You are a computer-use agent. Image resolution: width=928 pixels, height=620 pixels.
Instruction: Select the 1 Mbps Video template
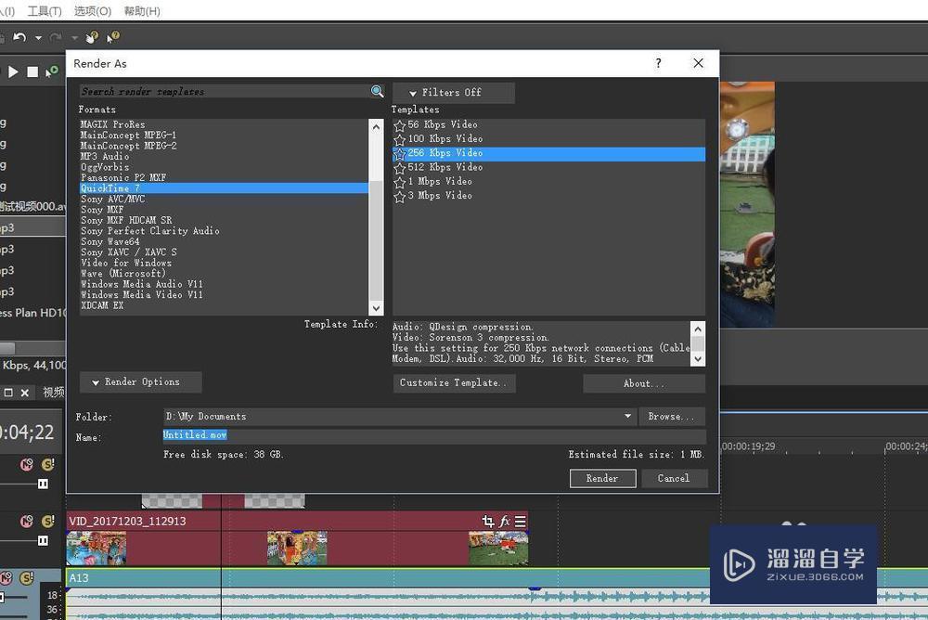tap(548, 182)
